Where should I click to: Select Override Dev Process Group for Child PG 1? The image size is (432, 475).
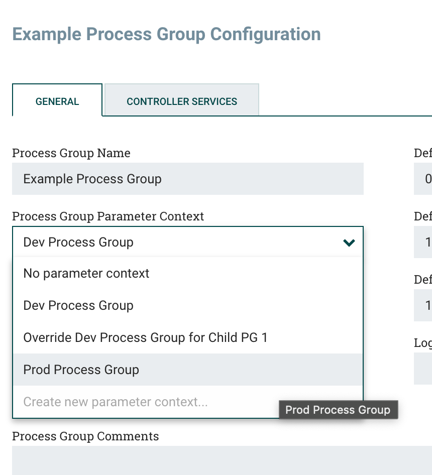(145, 337)
